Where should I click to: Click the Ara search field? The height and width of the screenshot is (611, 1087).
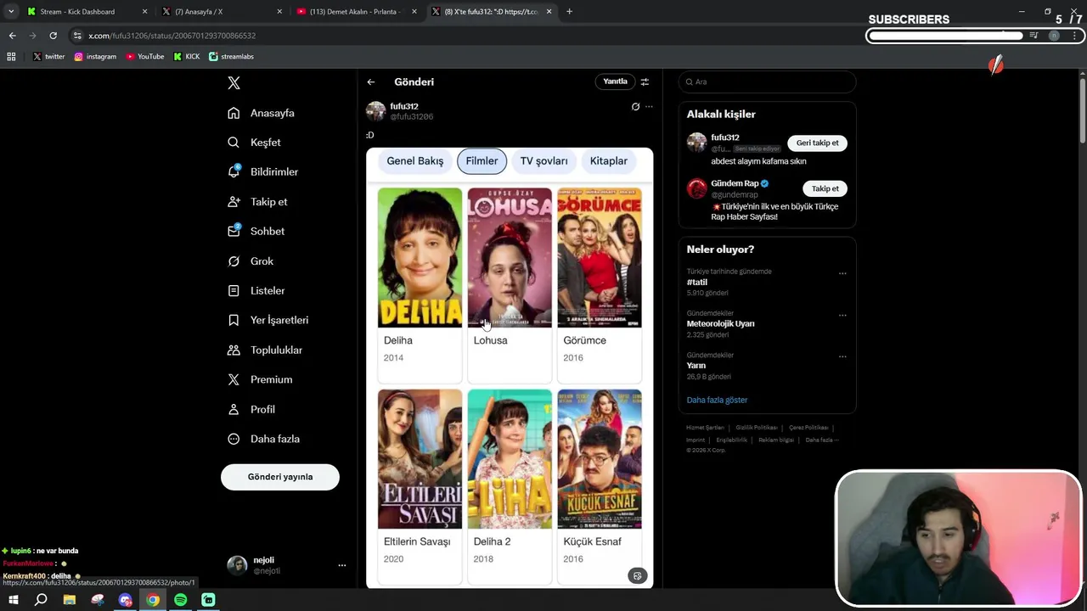tap(767, 81)
